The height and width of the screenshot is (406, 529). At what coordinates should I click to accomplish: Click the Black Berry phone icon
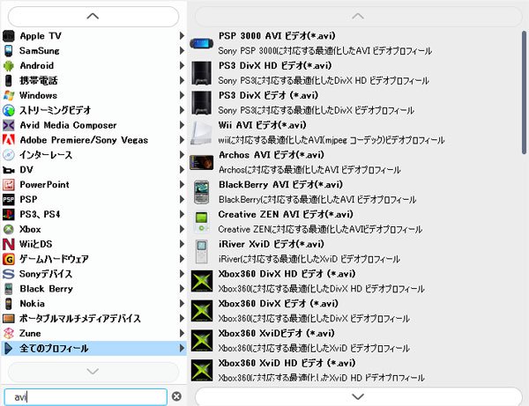pyautogui.click(x=9, y=289)
